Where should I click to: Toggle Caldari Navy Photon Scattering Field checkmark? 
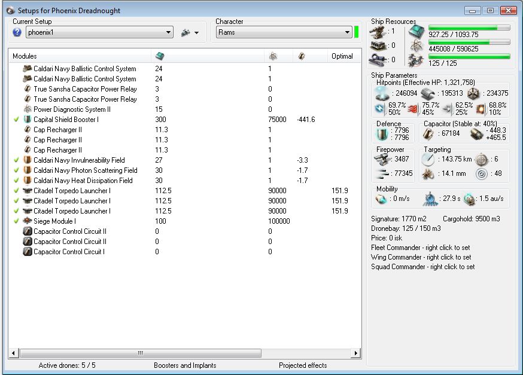tap(16, 170)
